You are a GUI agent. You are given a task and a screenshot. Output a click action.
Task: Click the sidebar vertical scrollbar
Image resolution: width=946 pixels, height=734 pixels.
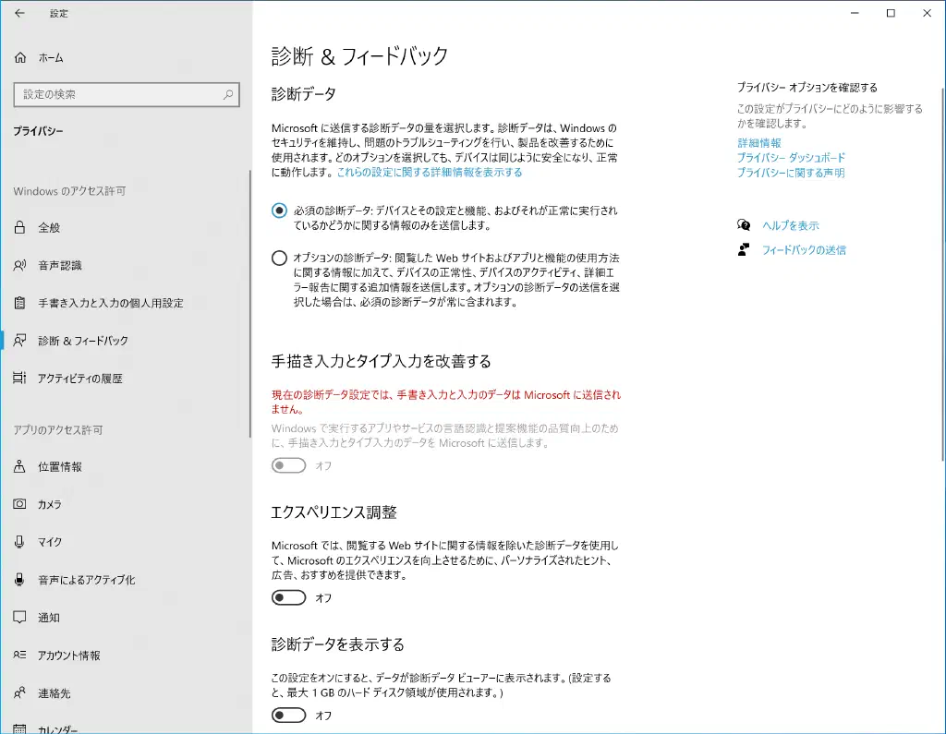tap(249, 305)
